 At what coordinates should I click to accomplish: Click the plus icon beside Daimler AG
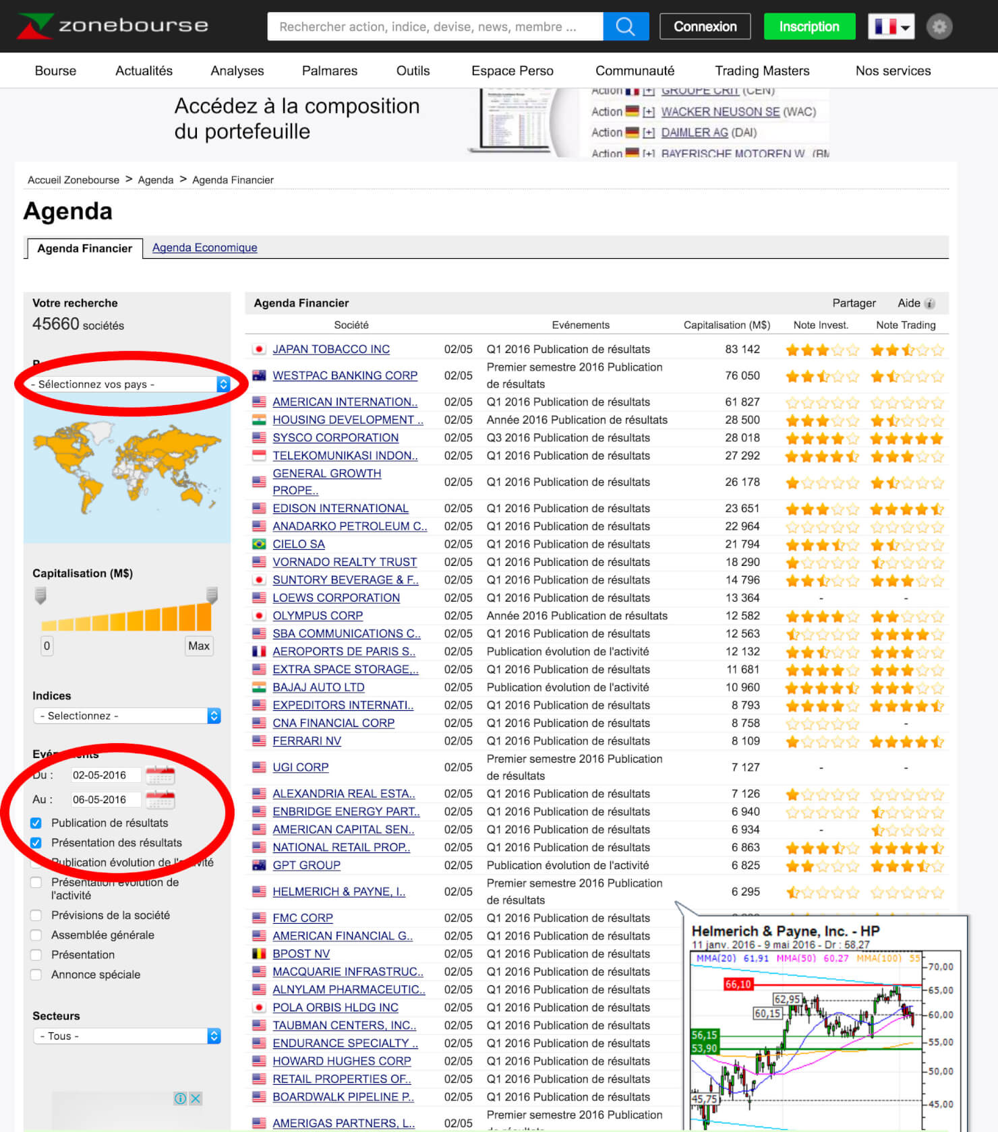click(649, 133)
